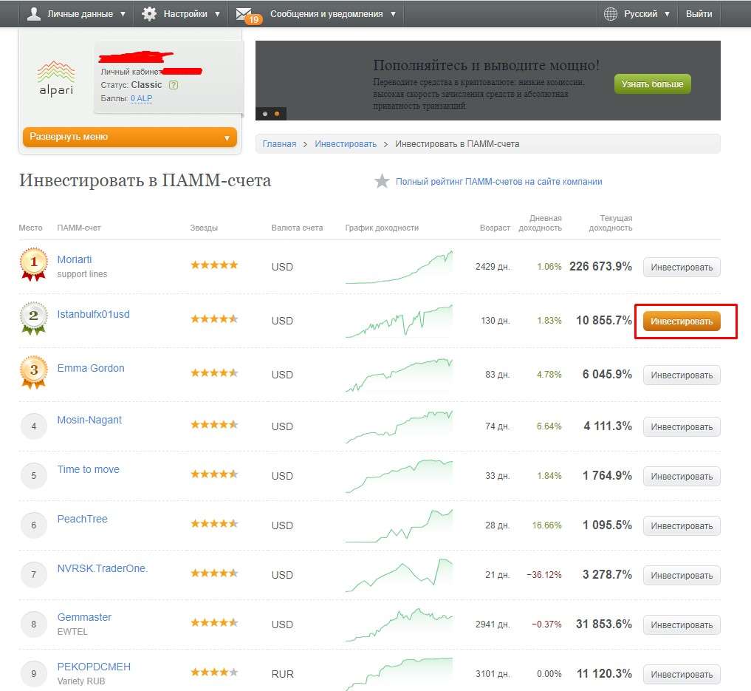Invest in PeachTree PAMM account

pyautogui.click(x=682, y=526)
